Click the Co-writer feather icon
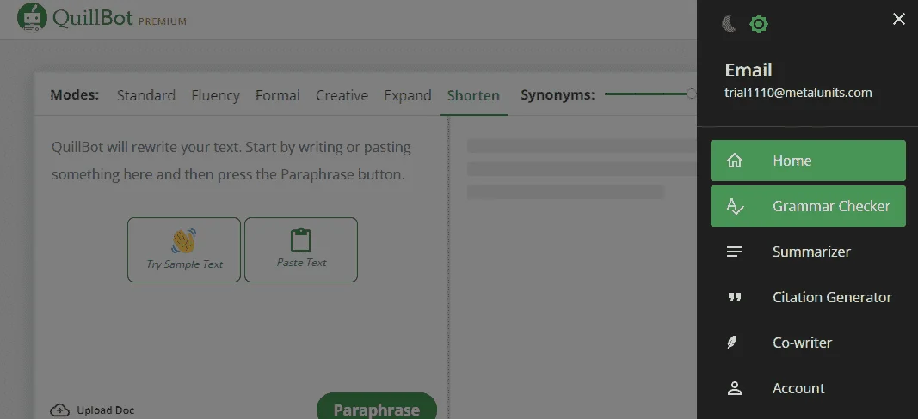918x419 pixels. pyautogui.click(x=732, y=343)
